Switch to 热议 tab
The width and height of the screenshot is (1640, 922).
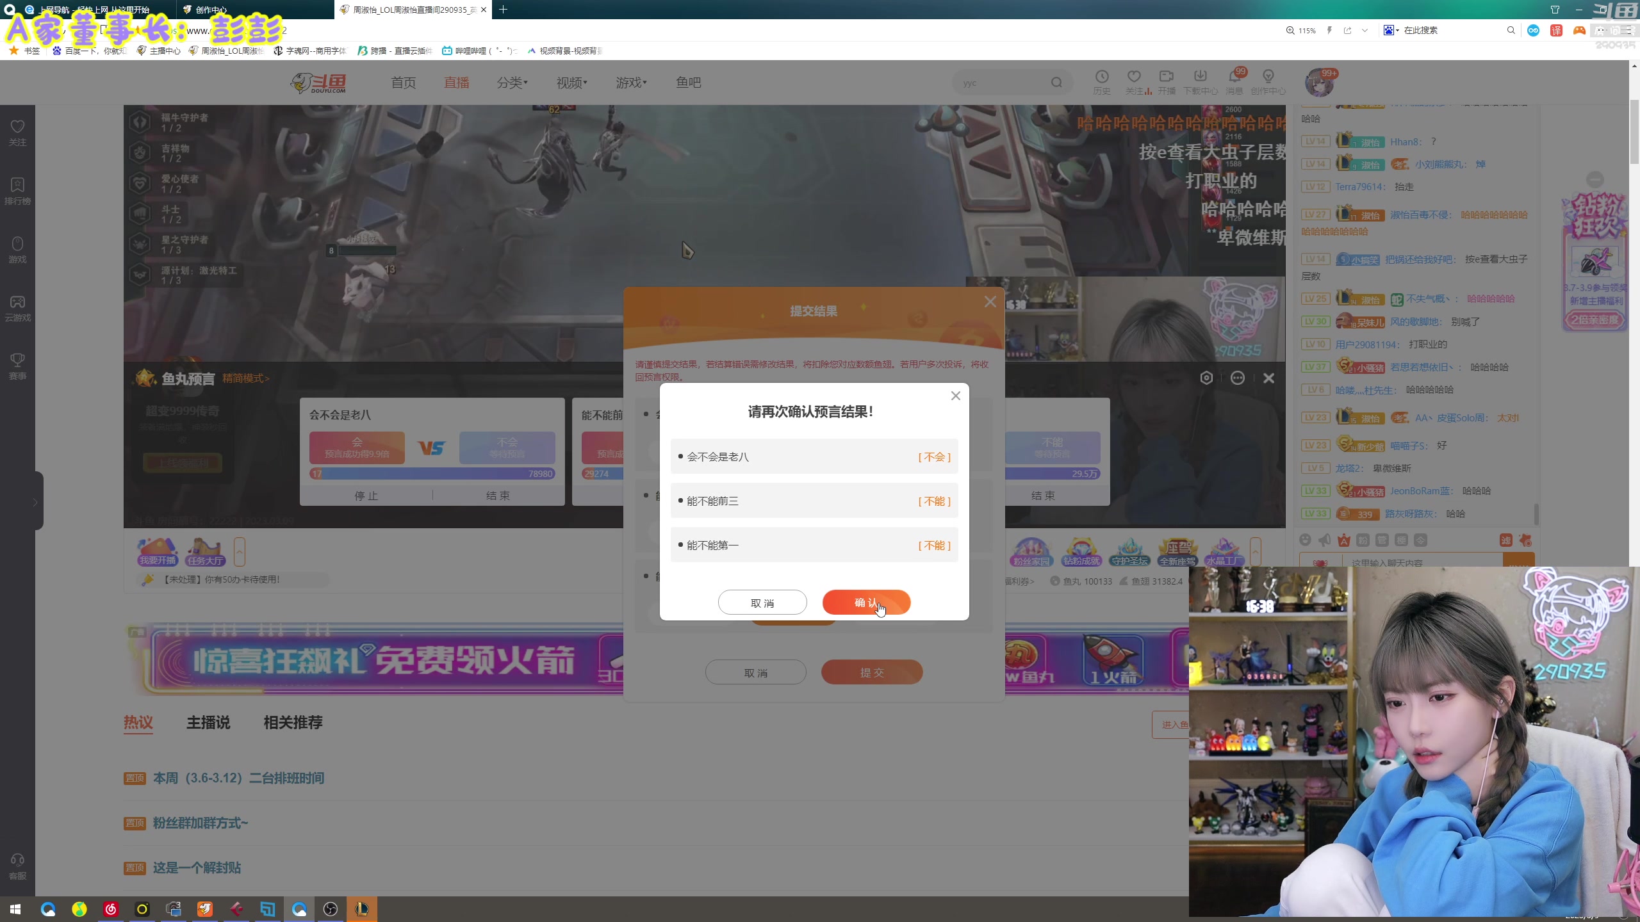pos(138,723)
